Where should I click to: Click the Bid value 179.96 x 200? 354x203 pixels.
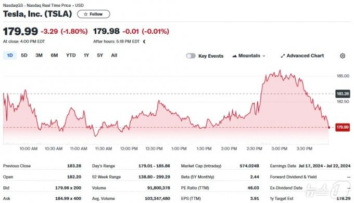(68, 188)
